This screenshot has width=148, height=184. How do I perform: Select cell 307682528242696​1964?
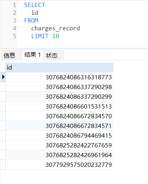(59, 155)
